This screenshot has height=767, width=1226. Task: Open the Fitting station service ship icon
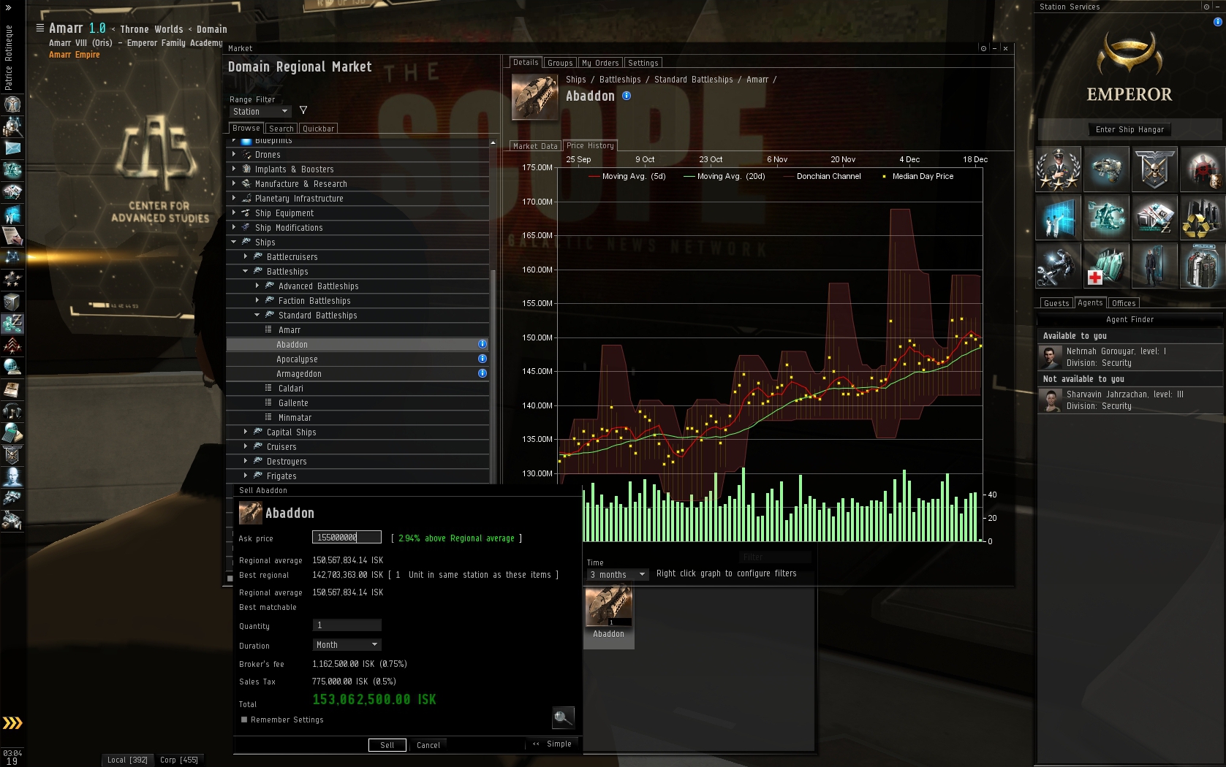point(1106,169)
